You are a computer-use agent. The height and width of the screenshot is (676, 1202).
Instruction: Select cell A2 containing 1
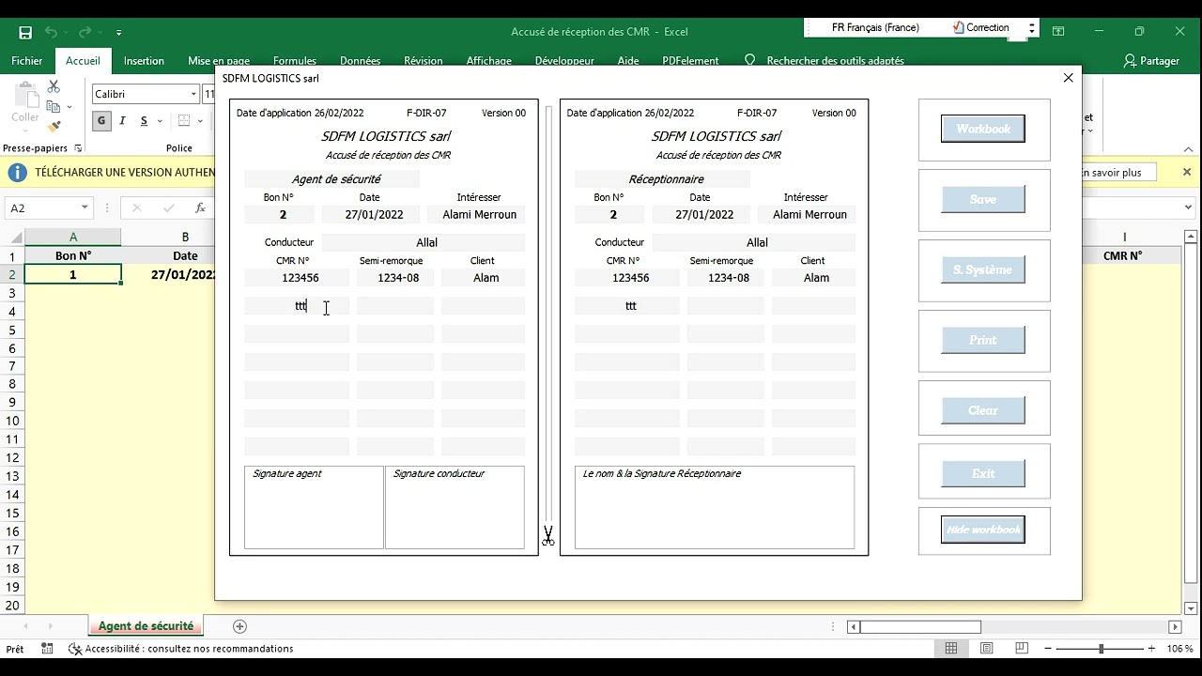73,274
